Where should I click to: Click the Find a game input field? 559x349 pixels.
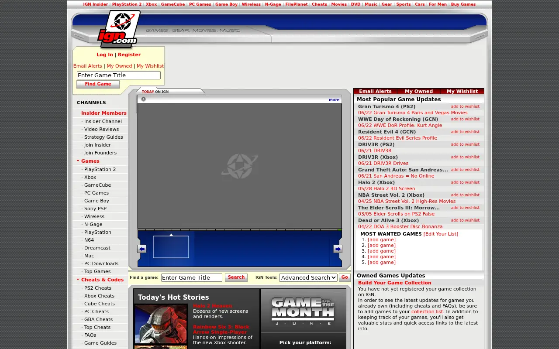click(192, 277)
